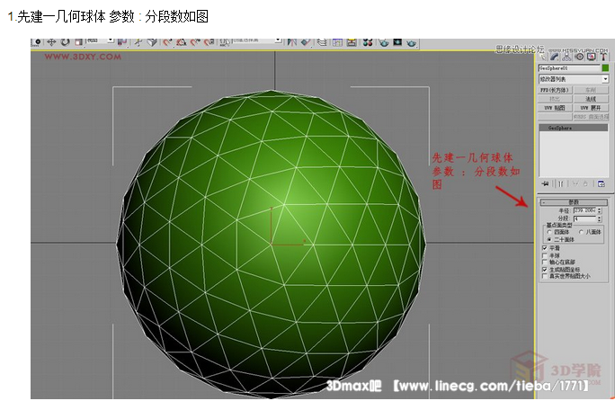Select the 二十面体 radio button

point(549,239)
